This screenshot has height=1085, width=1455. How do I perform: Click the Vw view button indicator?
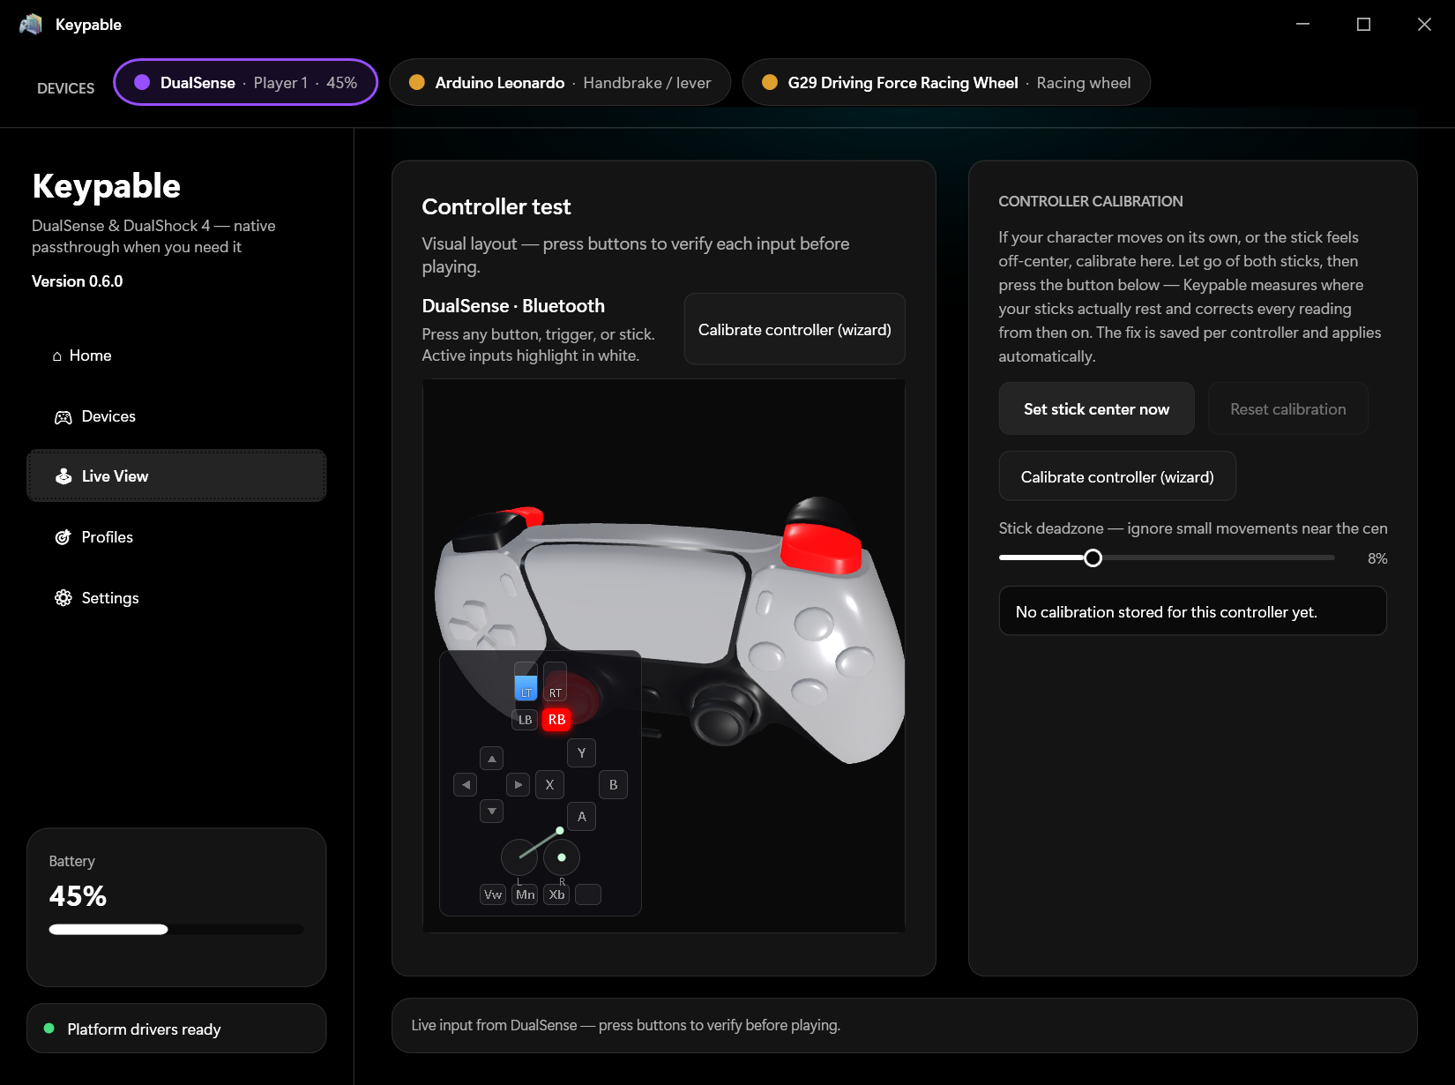493,894
